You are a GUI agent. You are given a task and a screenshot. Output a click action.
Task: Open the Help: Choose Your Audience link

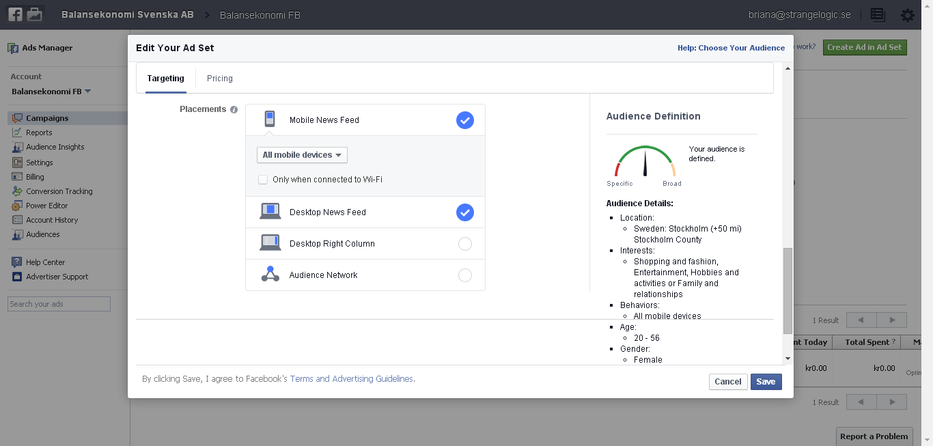coord(731,48)
